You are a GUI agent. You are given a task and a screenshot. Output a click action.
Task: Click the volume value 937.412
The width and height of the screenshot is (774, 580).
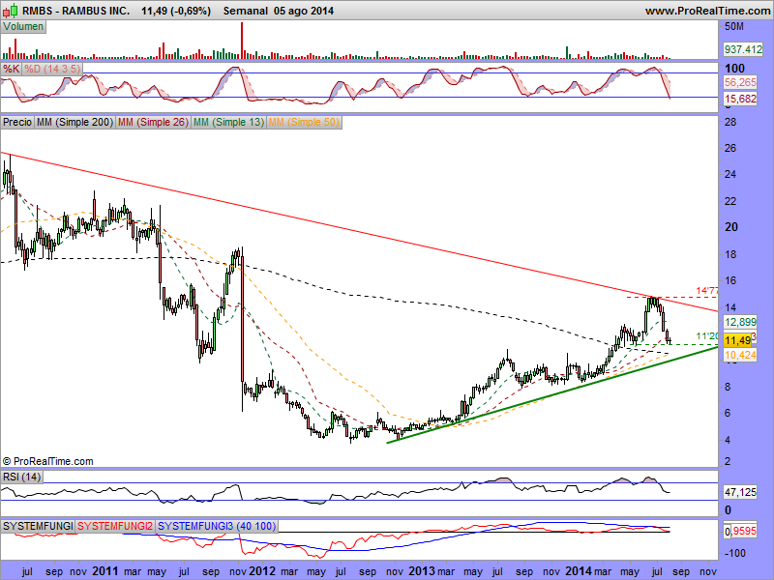coord(743,49)
